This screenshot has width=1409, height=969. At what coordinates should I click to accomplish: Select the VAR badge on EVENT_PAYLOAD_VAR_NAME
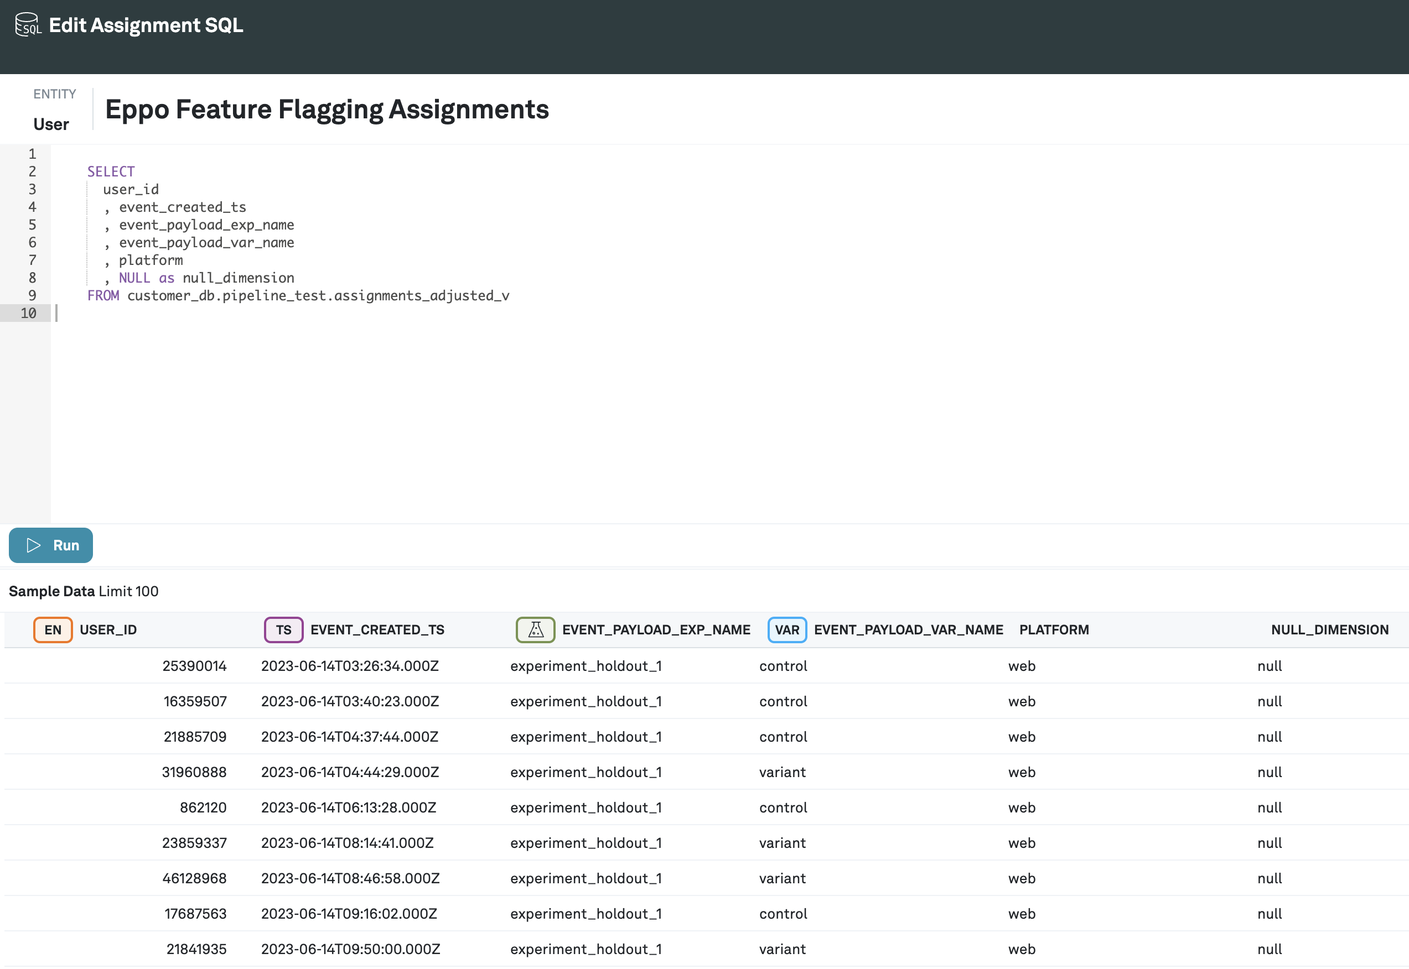[x=786, y=629]
